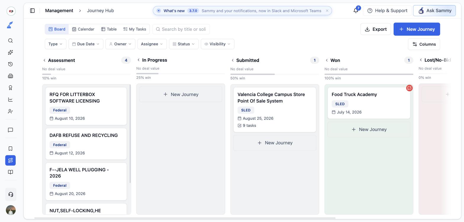
Task: Add New Journey in Won column
Action: click(369, 130)
